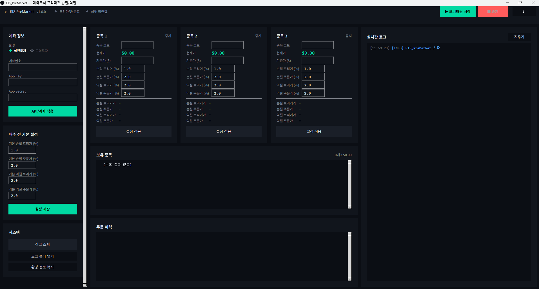Viewport: 539px width, 289px height.
Task: Click 설정 적용 under 종목 2
Action: [224, 131]
